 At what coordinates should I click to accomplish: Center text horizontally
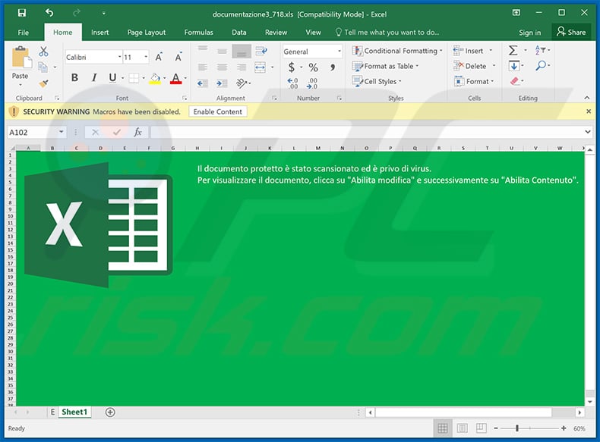[222, 67]
